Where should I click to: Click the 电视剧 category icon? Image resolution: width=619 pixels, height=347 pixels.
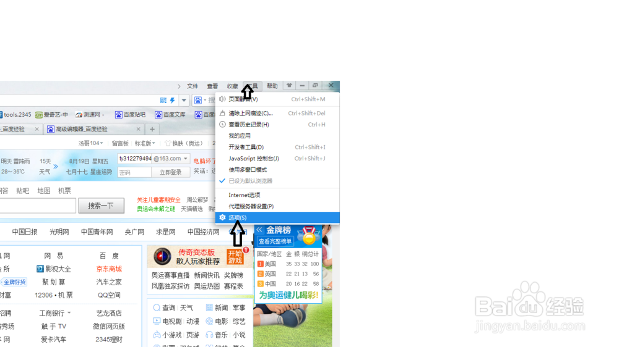tap(157, 322)
